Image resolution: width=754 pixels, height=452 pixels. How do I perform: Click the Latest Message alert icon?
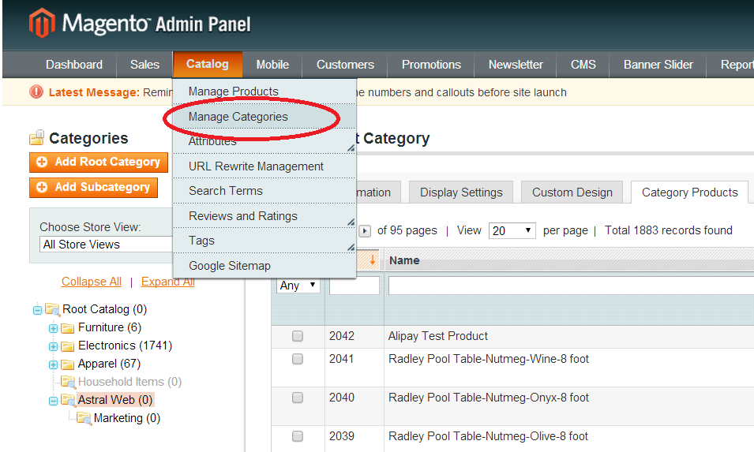tap(36, 92)
